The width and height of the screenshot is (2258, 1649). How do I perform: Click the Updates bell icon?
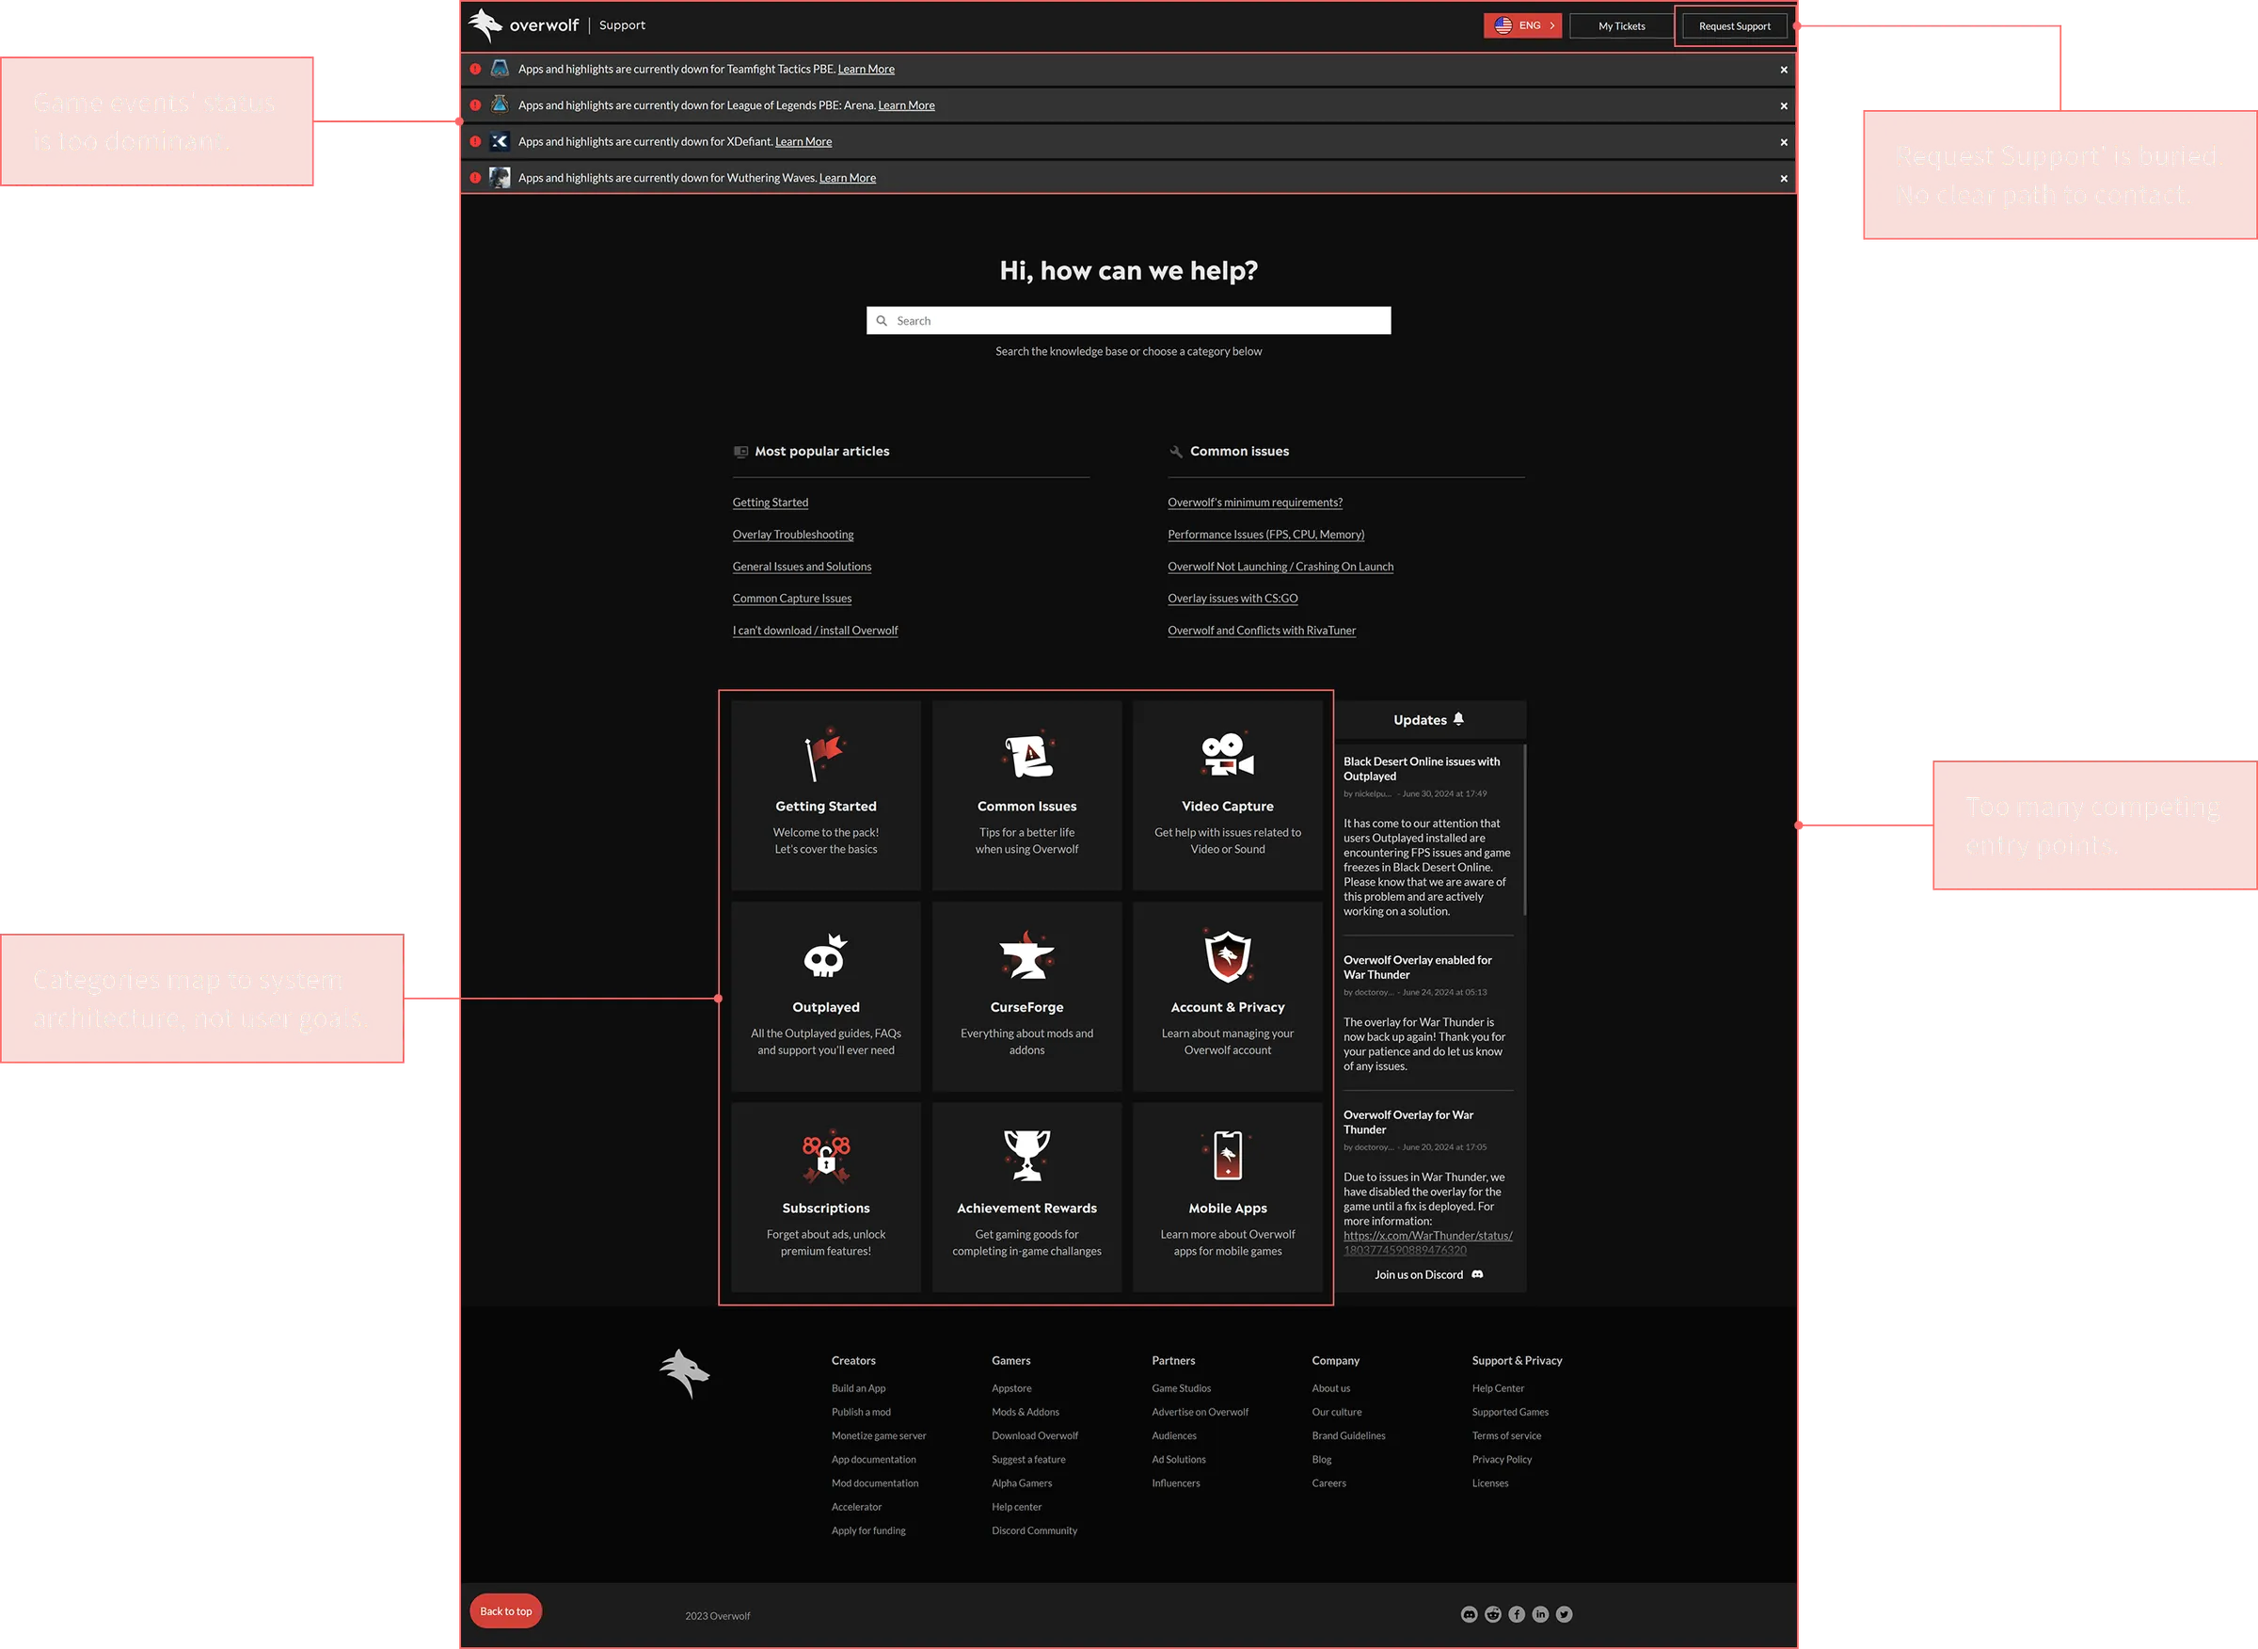click(1459, 719)
